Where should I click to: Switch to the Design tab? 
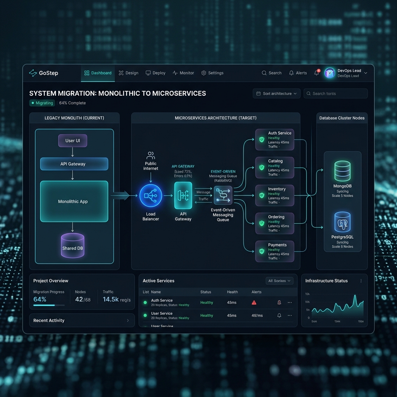point(129,73)
